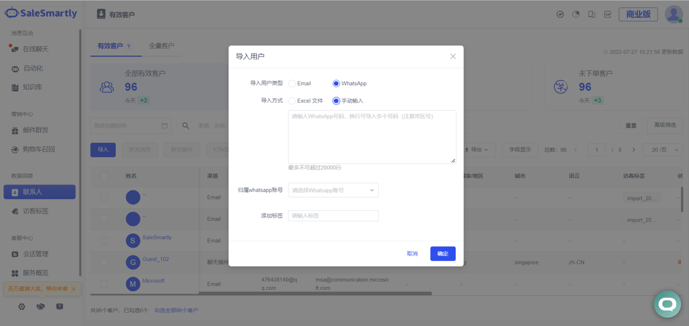
Task: Click the blue 导入 button
Action: click(x=103, y=150)
